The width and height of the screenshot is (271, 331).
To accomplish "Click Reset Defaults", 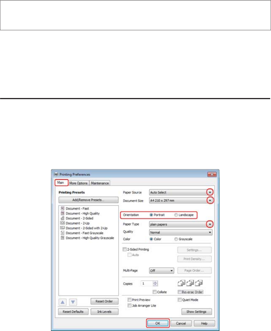I will pos(73,312).
